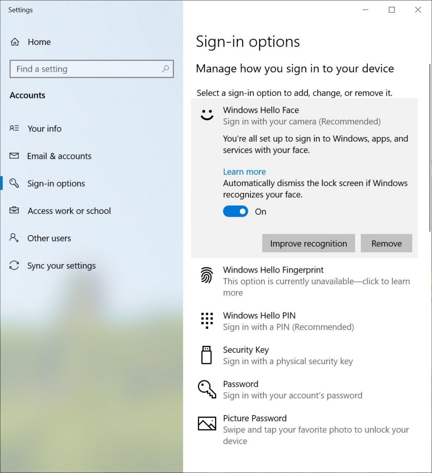The height and width of the screenshot is (473, 432).
Task: Open Sync your settings page
Action: click(x=92, y=266)
